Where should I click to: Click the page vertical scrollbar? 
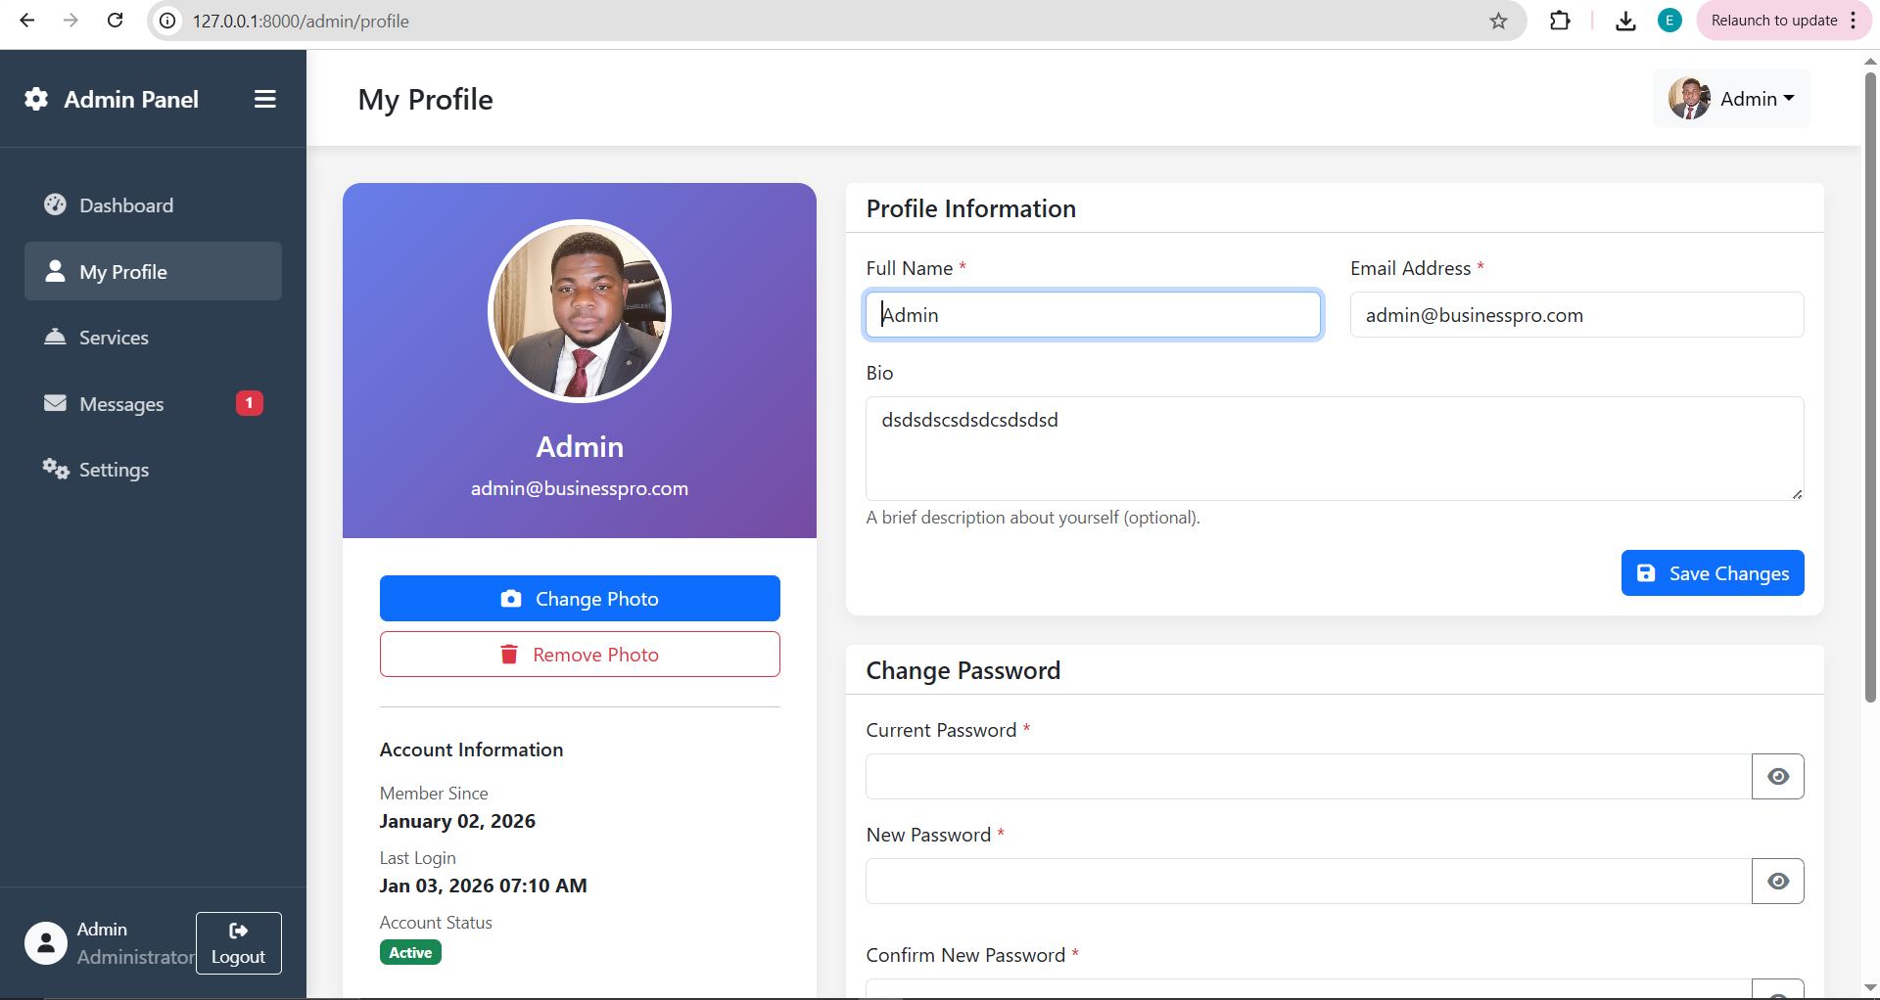click(1870, 391)
